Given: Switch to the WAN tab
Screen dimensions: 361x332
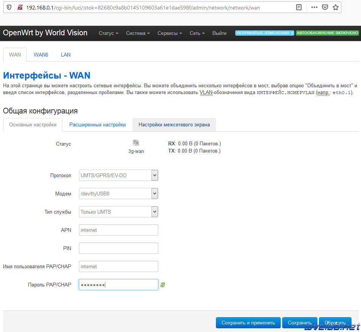Looking at the screenshot, I should [x=15, y=55].
